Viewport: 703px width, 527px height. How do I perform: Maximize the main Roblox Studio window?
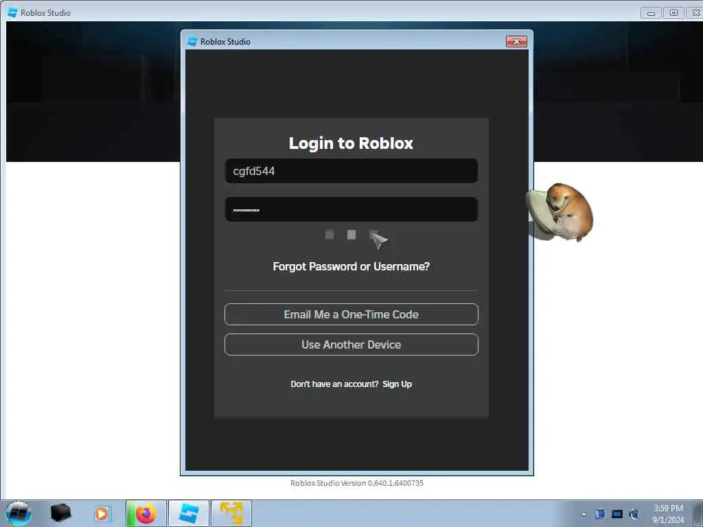click(x=673, y=13)
